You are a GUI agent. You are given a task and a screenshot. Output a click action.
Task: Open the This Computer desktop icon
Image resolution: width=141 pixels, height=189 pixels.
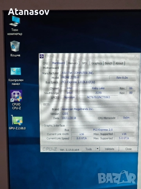click(14, 26)
